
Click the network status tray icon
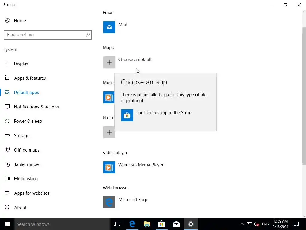(250, 224)
